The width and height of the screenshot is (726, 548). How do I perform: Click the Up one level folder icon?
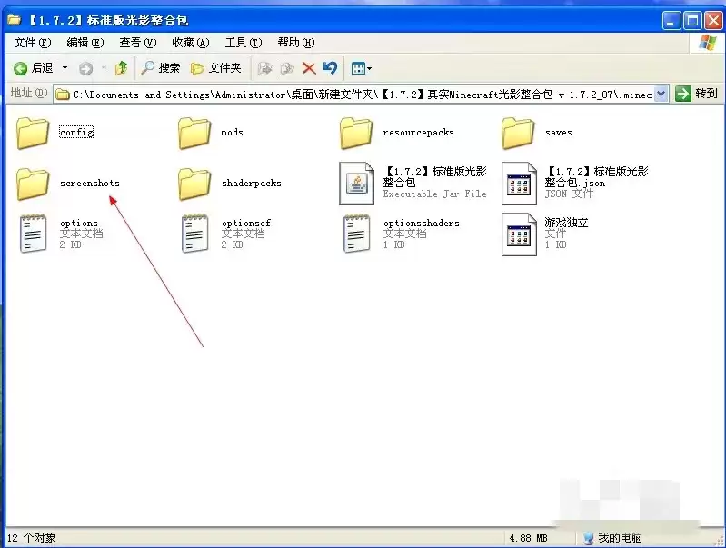pyautogui.click(x=121, y=68)
